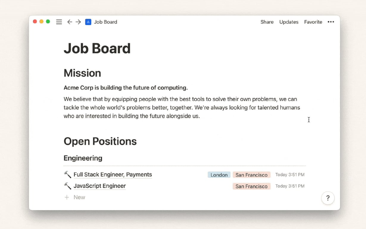Click San Francisco tag on JavaScript Engineer row
Viewport: 366px width, 229px height.
pyautogui.click(x=251, y=186)
